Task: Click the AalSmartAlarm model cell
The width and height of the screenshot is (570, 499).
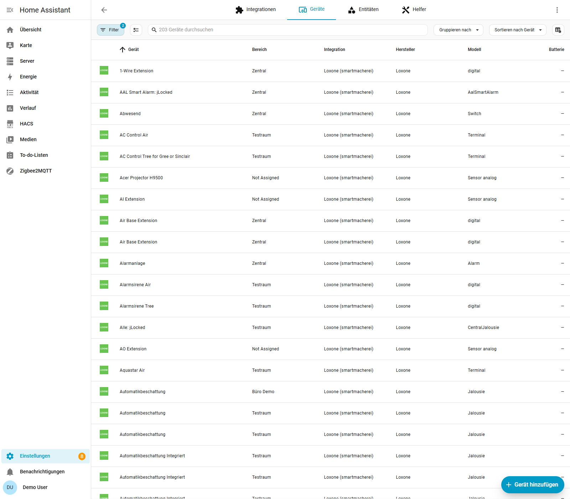Action: click(483, 92)
